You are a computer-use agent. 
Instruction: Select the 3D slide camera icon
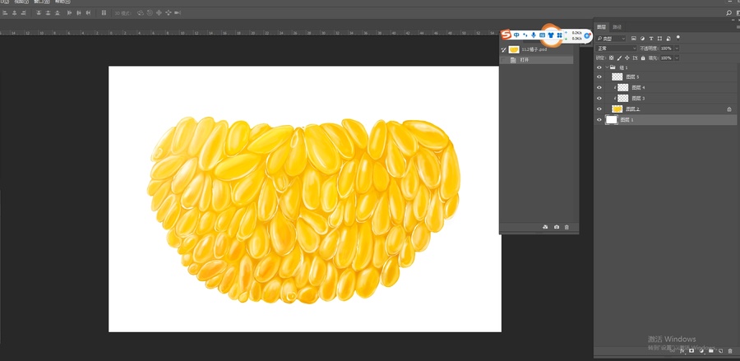[169, 12]
